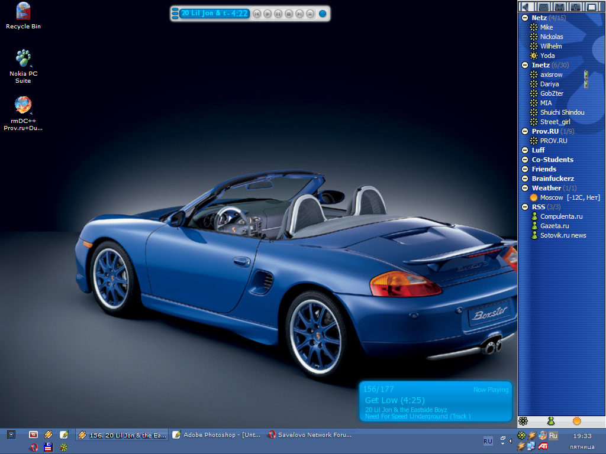Collapse the Weather group

(525, 188)
